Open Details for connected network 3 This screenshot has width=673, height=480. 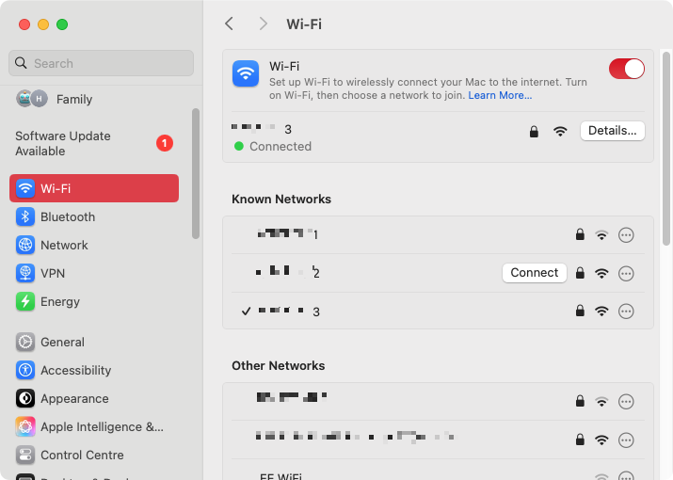612,131
